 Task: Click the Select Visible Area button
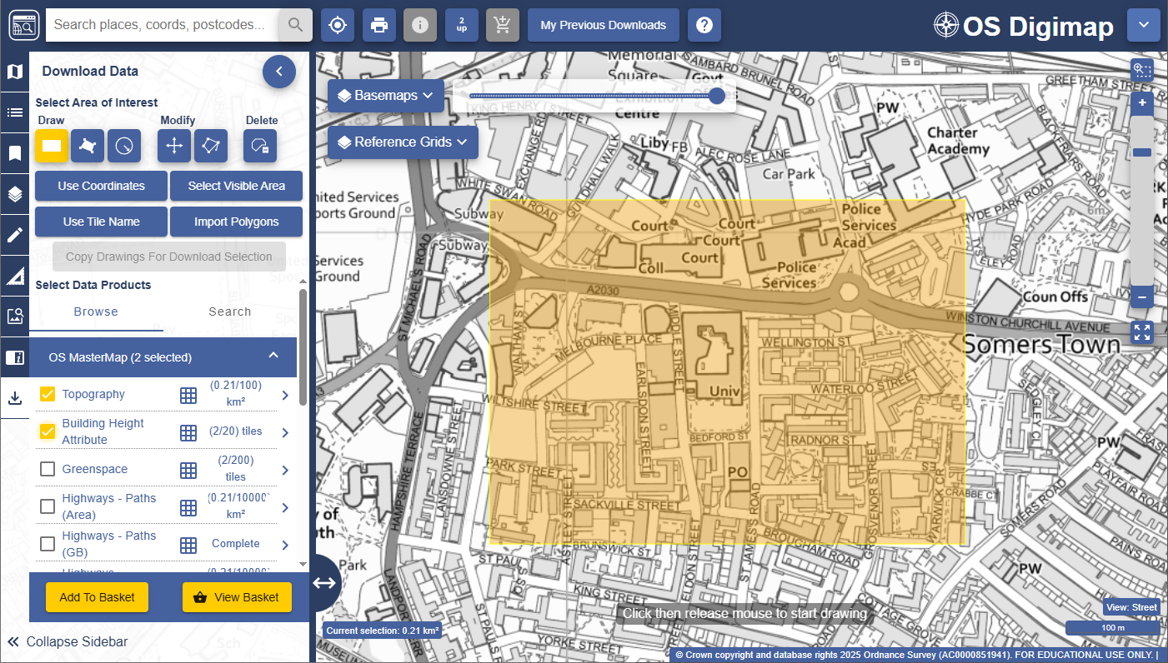[236, 186]
